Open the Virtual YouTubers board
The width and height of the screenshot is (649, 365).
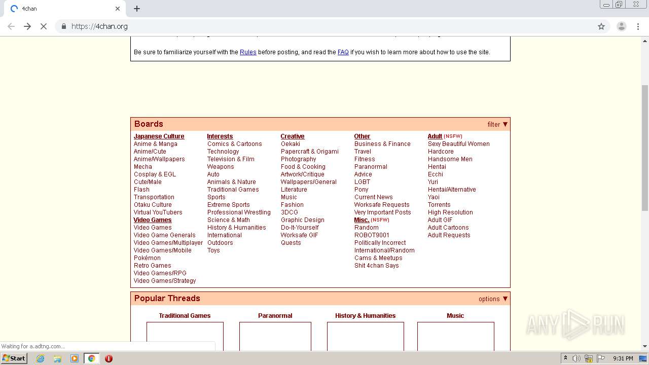158,212
